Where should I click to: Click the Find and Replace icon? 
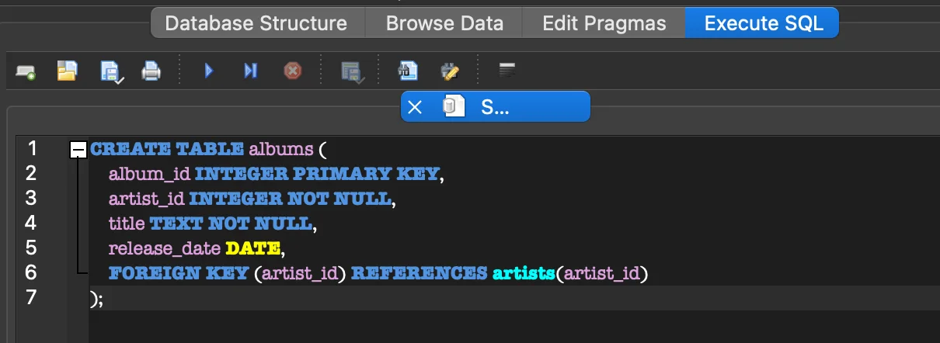coord(450,72)
